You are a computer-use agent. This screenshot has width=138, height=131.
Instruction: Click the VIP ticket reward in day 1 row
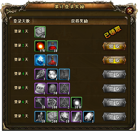point(40,32)
